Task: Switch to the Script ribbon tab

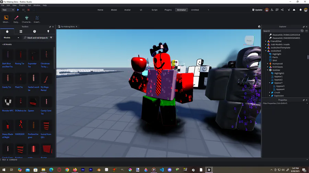Action: (x=154, y=10)
